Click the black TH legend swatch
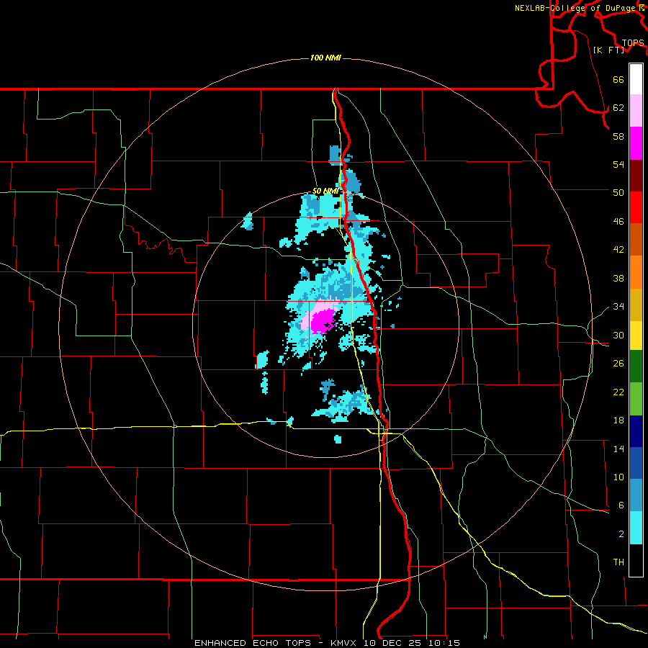The width and height of the screenshot is (648, 648). (x=636, y=560)
